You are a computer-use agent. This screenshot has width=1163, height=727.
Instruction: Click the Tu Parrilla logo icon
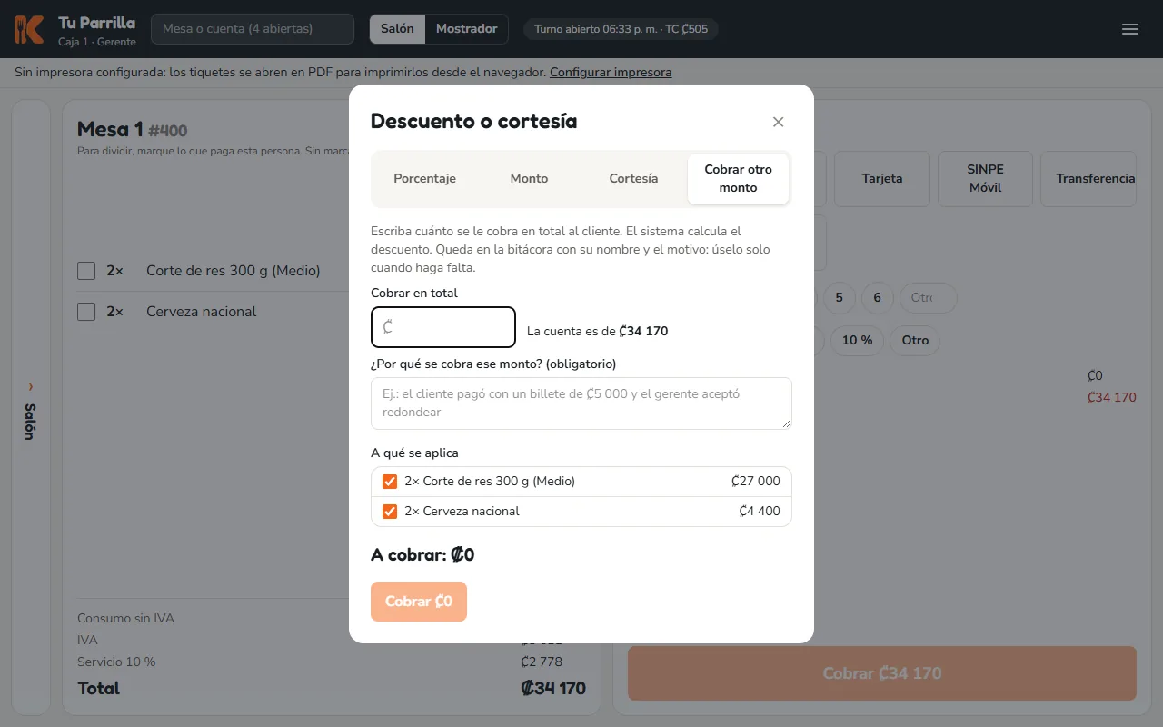(29, 29)
